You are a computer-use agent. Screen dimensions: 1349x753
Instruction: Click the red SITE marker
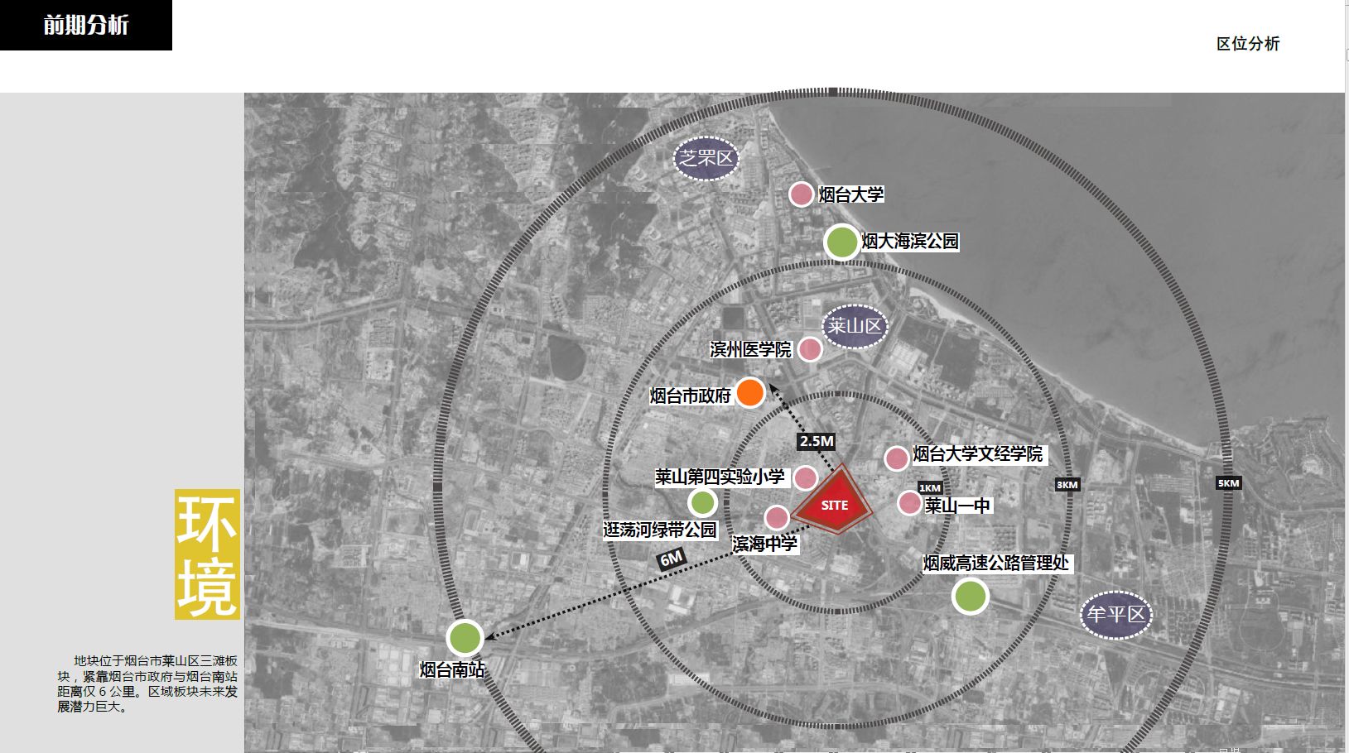coord(835,501)
